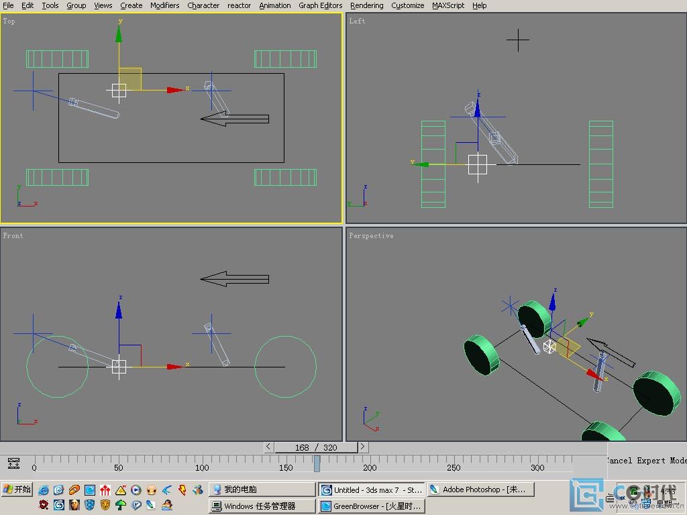The image size is (687, 515).
Task: Open the File menu
Action: click(x=8, y=5)
